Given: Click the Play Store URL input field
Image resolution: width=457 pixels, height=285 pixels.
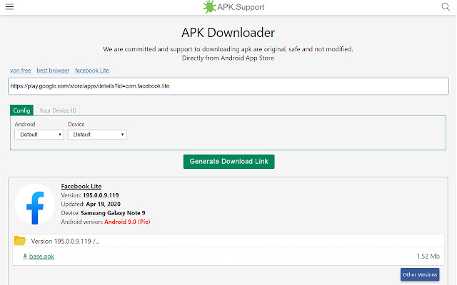Looking at the screenshot, I should pos(228,86).
